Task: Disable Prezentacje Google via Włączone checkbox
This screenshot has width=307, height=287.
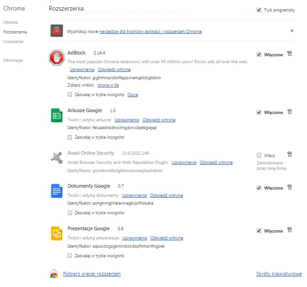Action: click(x=259, y=231)
